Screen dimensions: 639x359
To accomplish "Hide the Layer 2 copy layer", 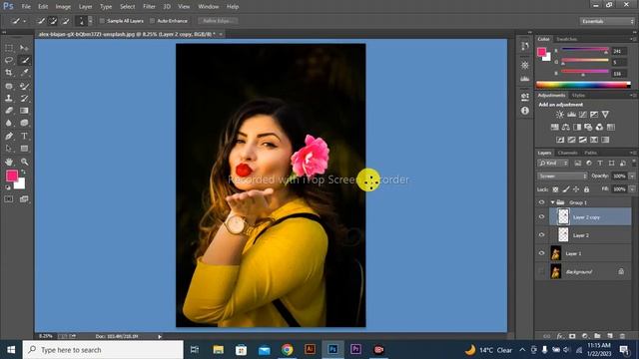I will pyautogui.click(x=541, y=217).
